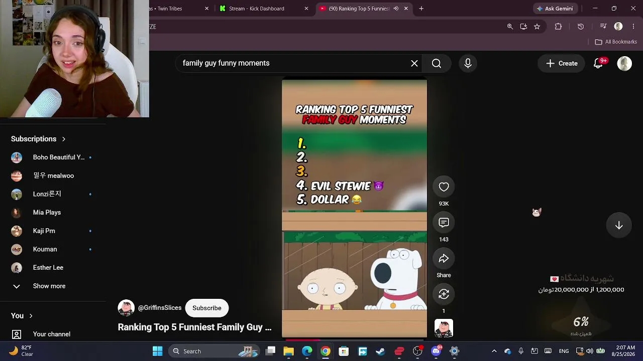
Task: Open the Kaji Pm channel
Action: click(x=53, y=231)
